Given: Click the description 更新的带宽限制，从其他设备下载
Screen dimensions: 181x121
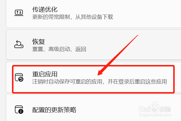Looking at the screenshot, I should pos(73,17).
